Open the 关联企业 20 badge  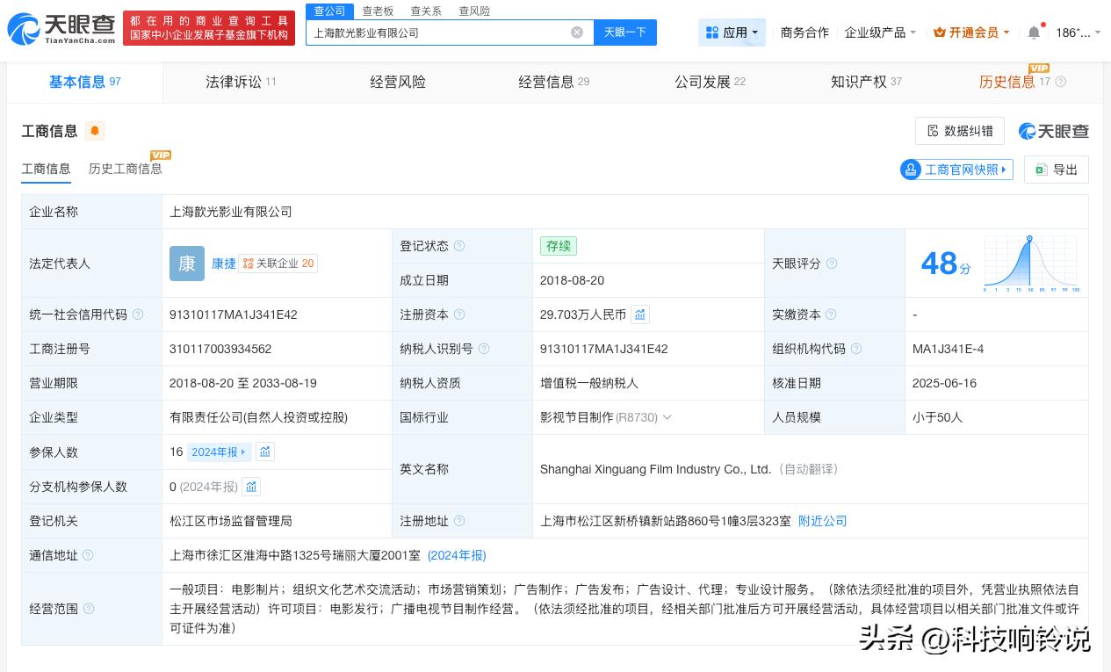278,264
